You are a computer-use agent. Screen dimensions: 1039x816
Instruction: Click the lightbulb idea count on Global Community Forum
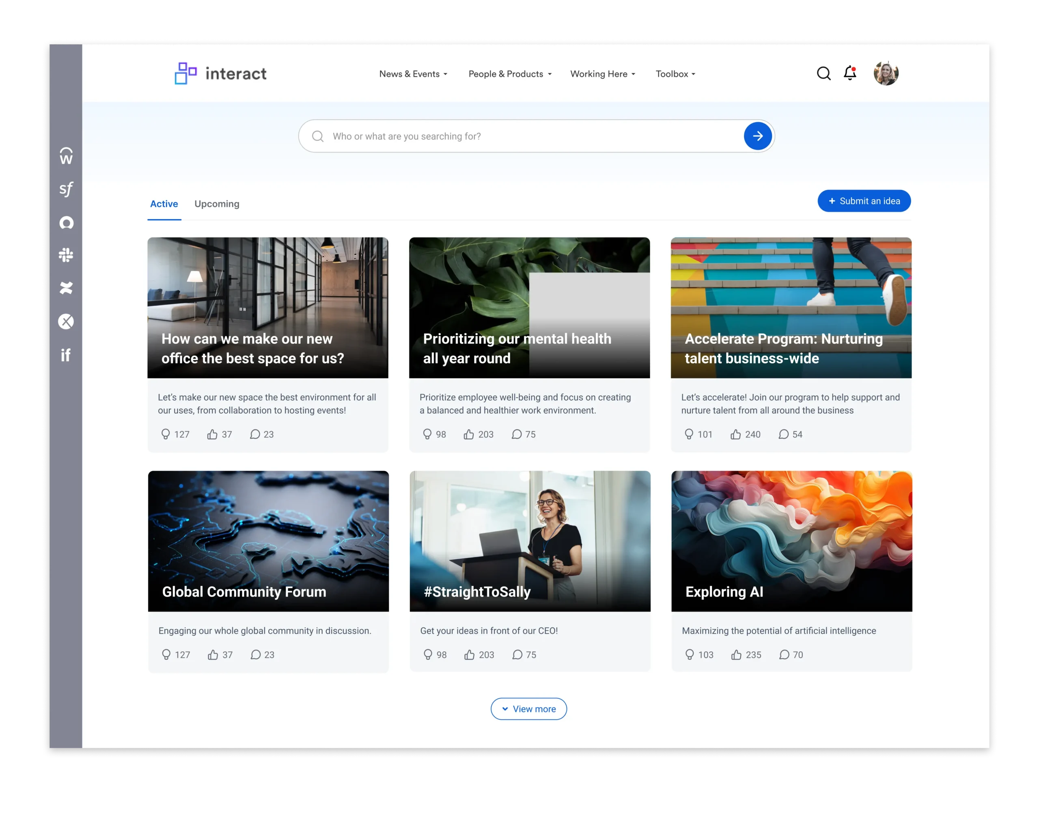167,655
